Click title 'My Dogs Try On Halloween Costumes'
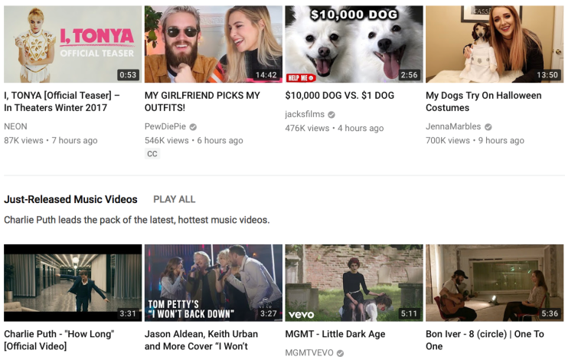This screenshot has height=357, width=565. point(484,101)
